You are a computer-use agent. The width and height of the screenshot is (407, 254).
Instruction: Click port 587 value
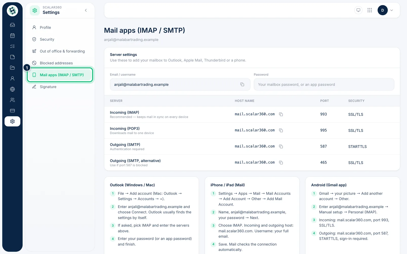tap(323, 147)
